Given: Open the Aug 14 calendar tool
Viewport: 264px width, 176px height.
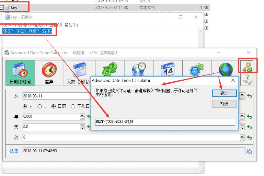Looking at the screenshot, I should [x=168, y=69].
